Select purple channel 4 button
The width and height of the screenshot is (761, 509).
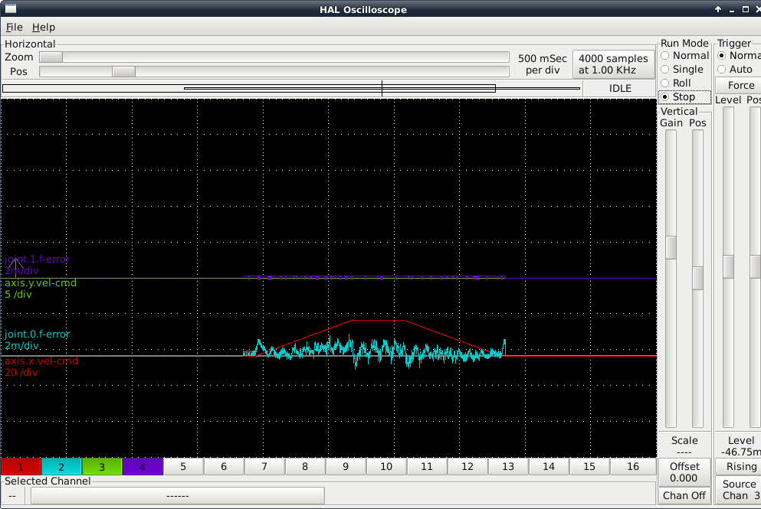click(x=143, y=467)
